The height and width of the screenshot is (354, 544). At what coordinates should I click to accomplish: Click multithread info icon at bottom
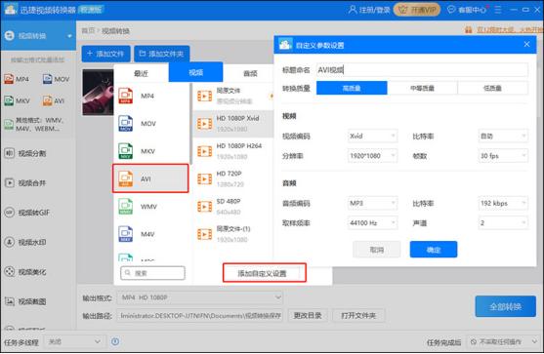pos(115,342)
